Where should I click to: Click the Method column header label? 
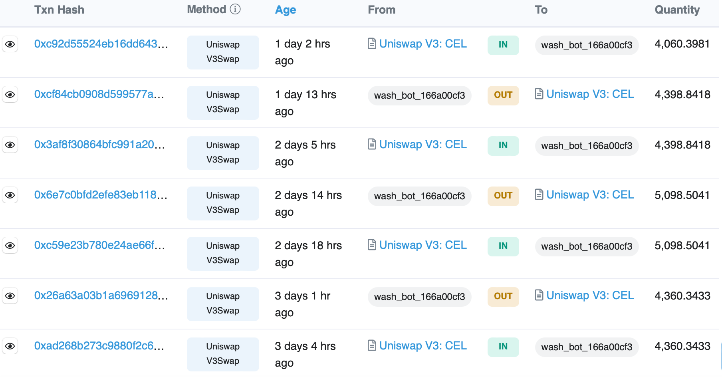coord(206,10)
